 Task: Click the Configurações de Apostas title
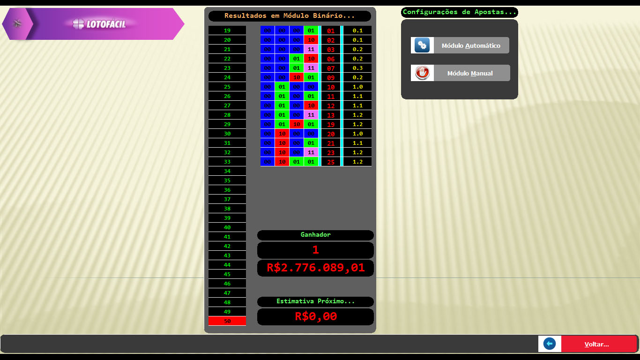coord(459,12)
